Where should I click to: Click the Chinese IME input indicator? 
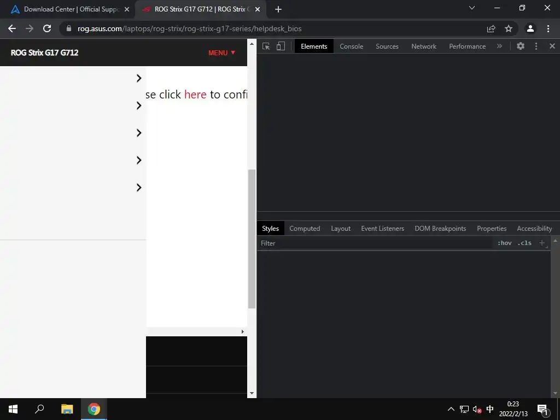[x=490, y=409]
